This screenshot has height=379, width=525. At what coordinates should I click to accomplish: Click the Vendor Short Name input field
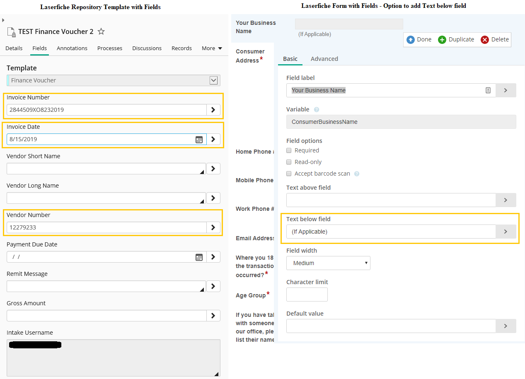[x=106, y=169]
